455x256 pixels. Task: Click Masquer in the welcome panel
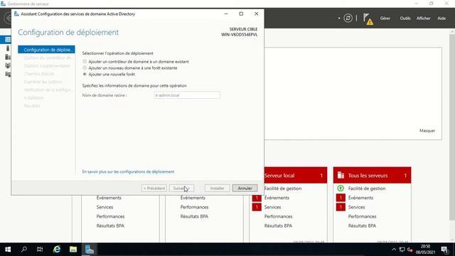[427, 131]
